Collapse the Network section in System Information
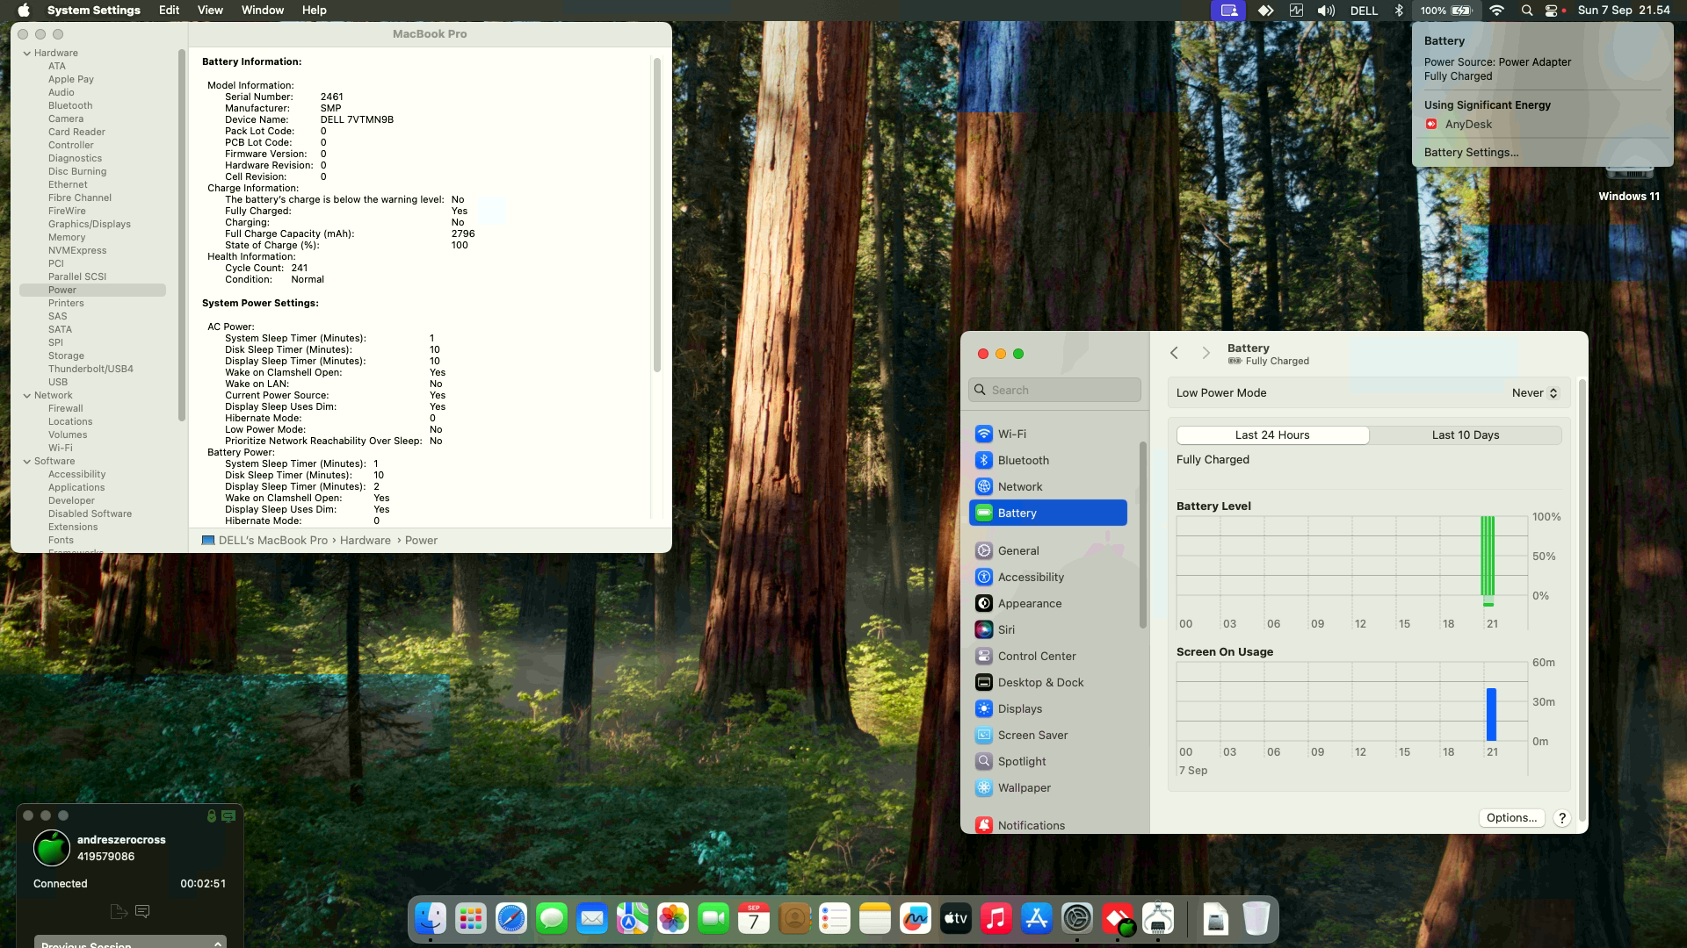1687x948 pixels. (27, 396)
